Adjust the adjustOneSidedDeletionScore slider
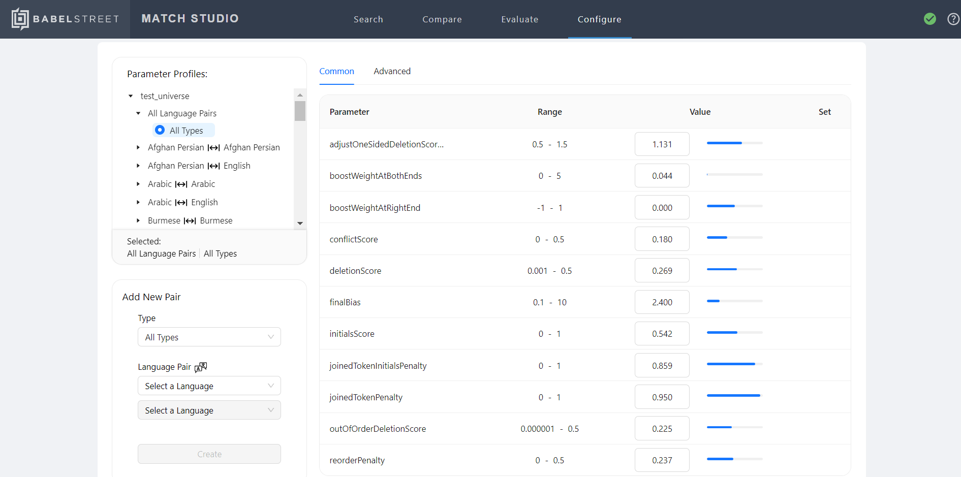Image resolution: width=961 pixels, height=477 pixels. click(x=734, y=143)
